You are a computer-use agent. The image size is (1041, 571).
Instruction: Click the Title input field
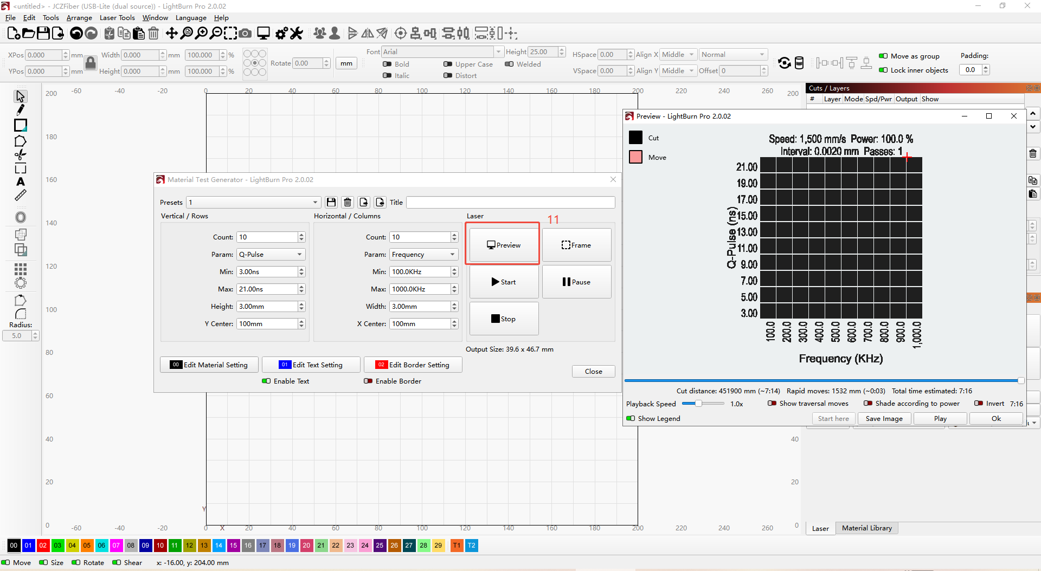[x=511, y=202]
